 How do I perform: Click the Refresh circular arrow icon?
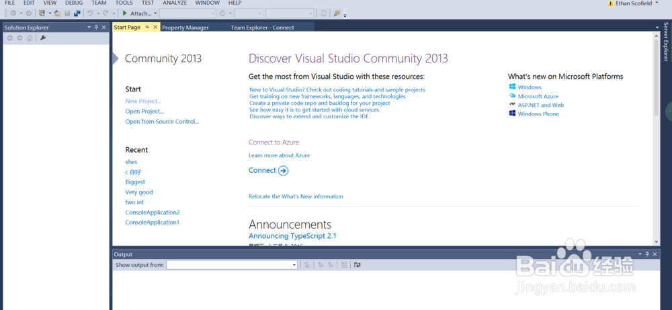point(222,13)
